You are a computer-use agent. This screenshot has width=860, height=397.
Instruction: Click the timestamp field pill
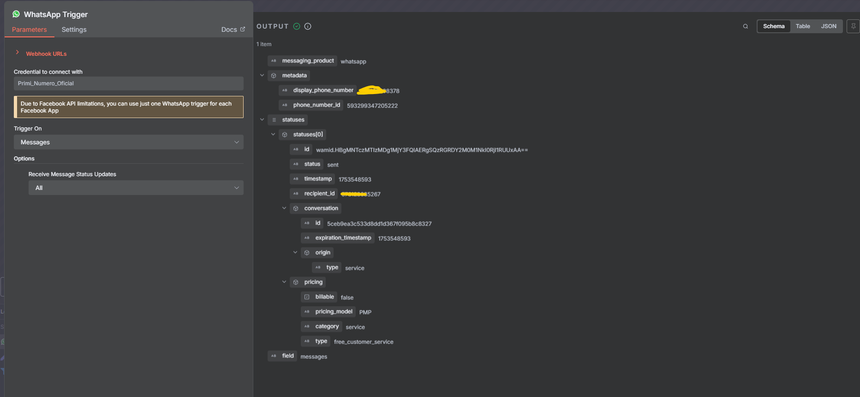click(312, 179)
